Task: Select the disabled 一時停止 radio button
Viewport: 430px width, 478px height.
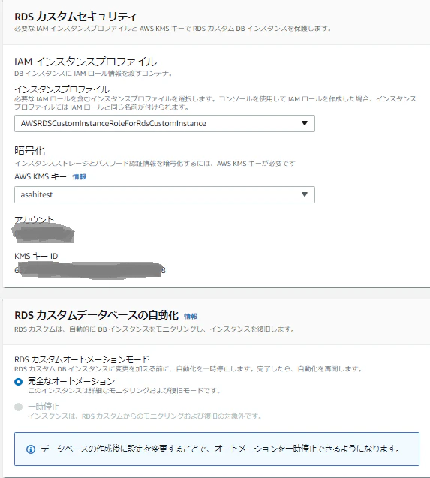Action: (x=18, y=407)
